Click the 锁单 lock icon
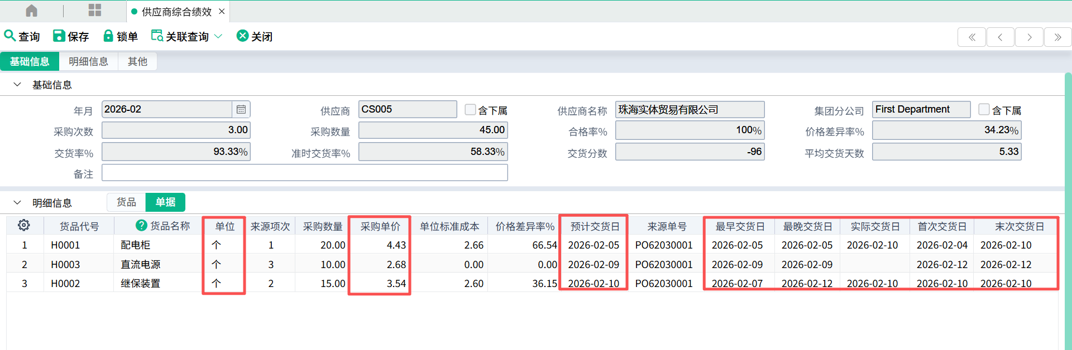This screenshot has width=1072, height=350. [108, 36]
